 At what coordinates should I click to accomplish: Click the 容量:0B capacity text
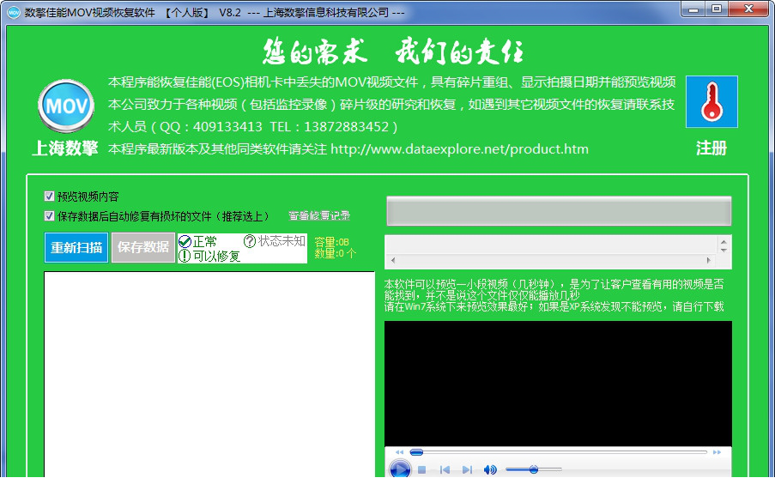(331, 242)
